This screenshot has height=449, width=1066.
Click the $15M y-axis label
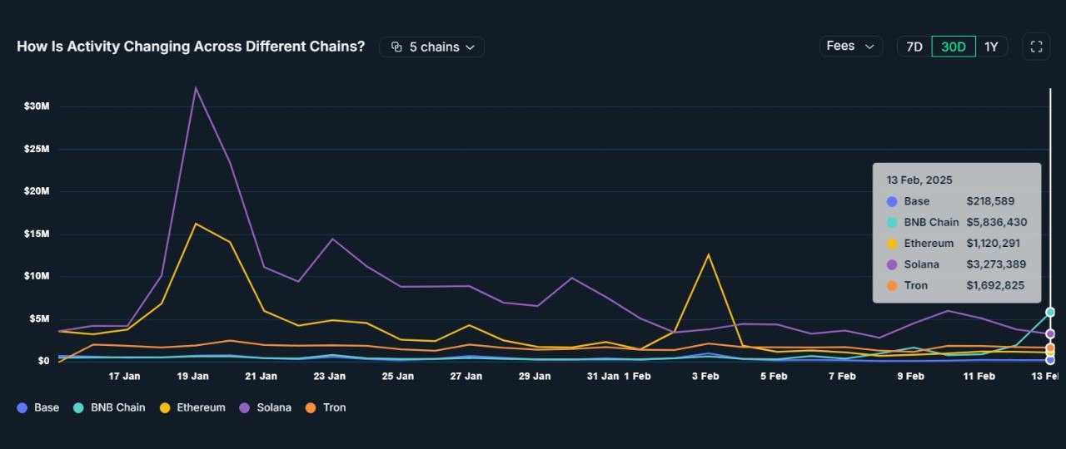tap(37, 234)
